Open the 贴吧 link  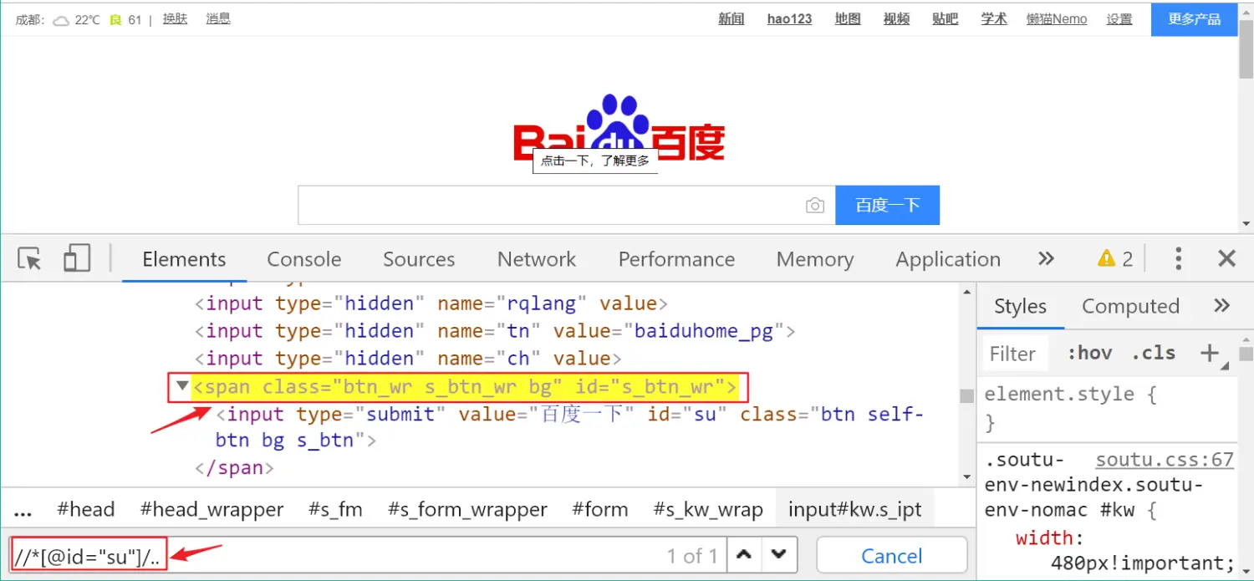pyautogui.click(x=945, y=19)
